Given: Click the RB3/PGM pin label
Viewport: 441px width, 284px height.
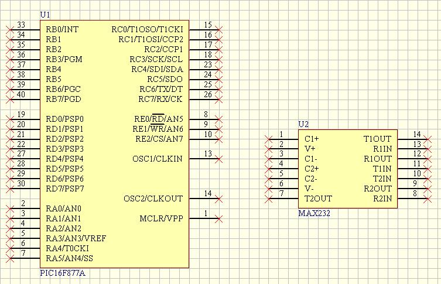Looking at the screenshot, I should tap(64, 59).
